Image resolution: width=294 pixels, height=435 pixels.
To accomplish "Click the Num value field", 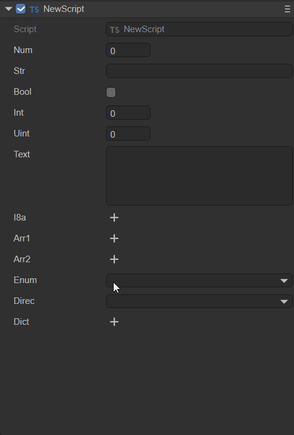I will pos(129,50).
